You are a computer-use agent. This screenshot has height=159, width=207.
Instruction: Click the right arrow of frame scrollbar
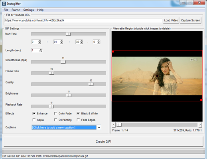(x=200, y=125)
